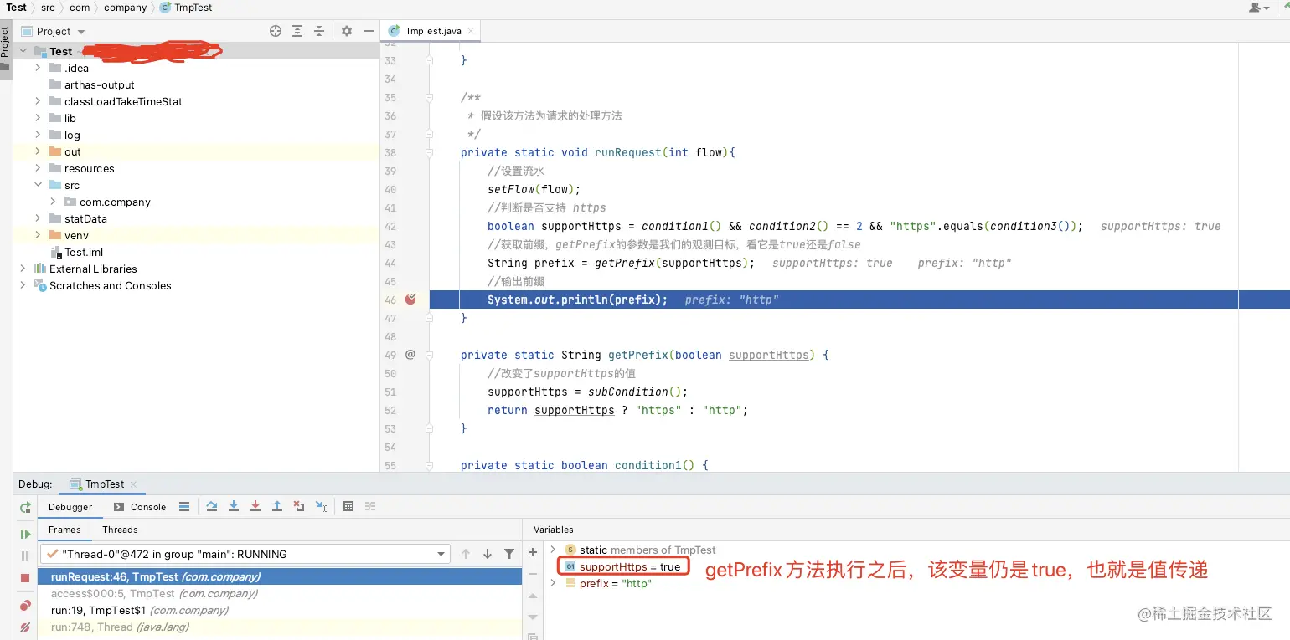Switch to the Threads tab
The width and height of the screenshot is (1290, 640).
point(120,530)
